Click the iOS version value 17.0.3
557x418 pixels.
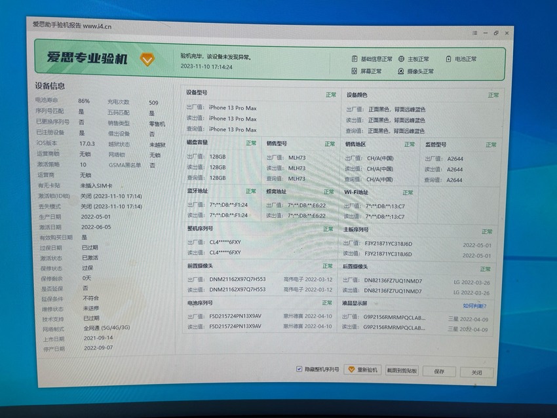point(87,143)
